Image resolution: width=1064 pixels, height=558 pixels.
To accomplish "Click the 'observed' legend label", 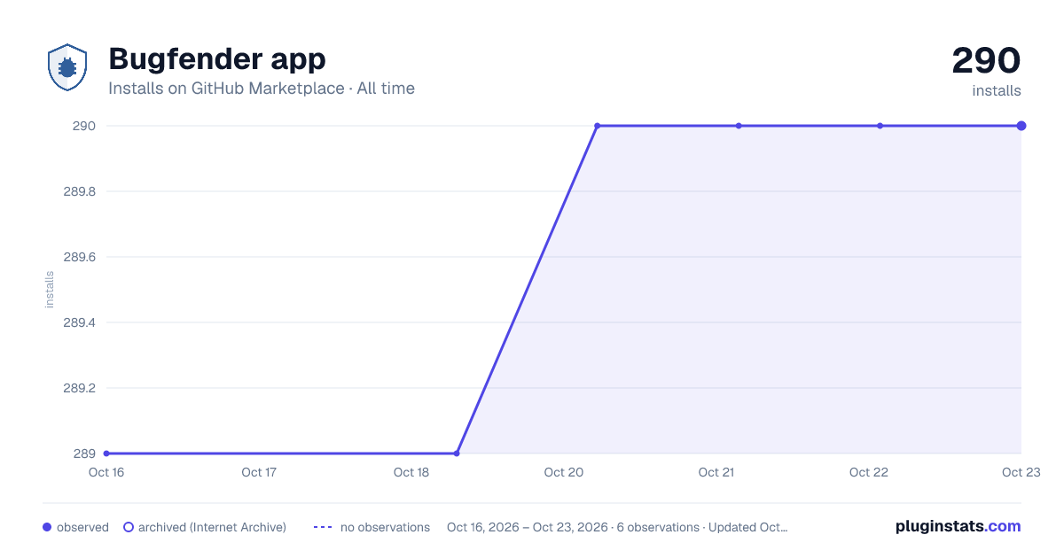I will pyautogui.click(x=82, y=527).
